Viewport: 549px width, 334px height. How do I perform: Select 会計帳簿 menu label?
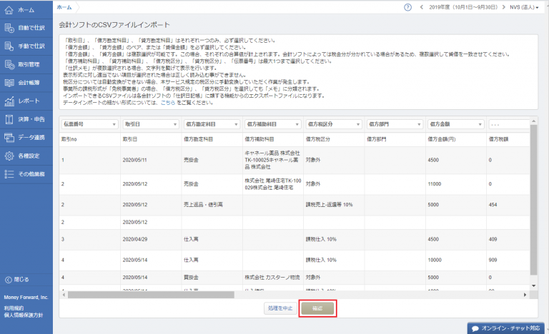[29, 83]
